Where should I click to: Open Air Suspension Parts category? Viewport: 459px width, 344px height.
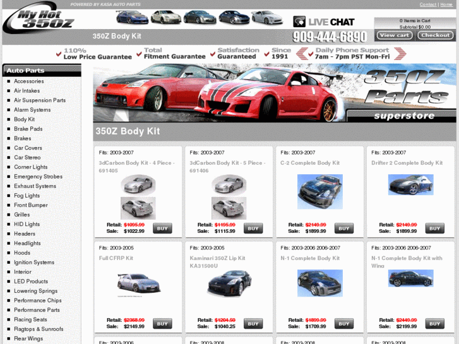pyautogui.click(x=40, y=100)
